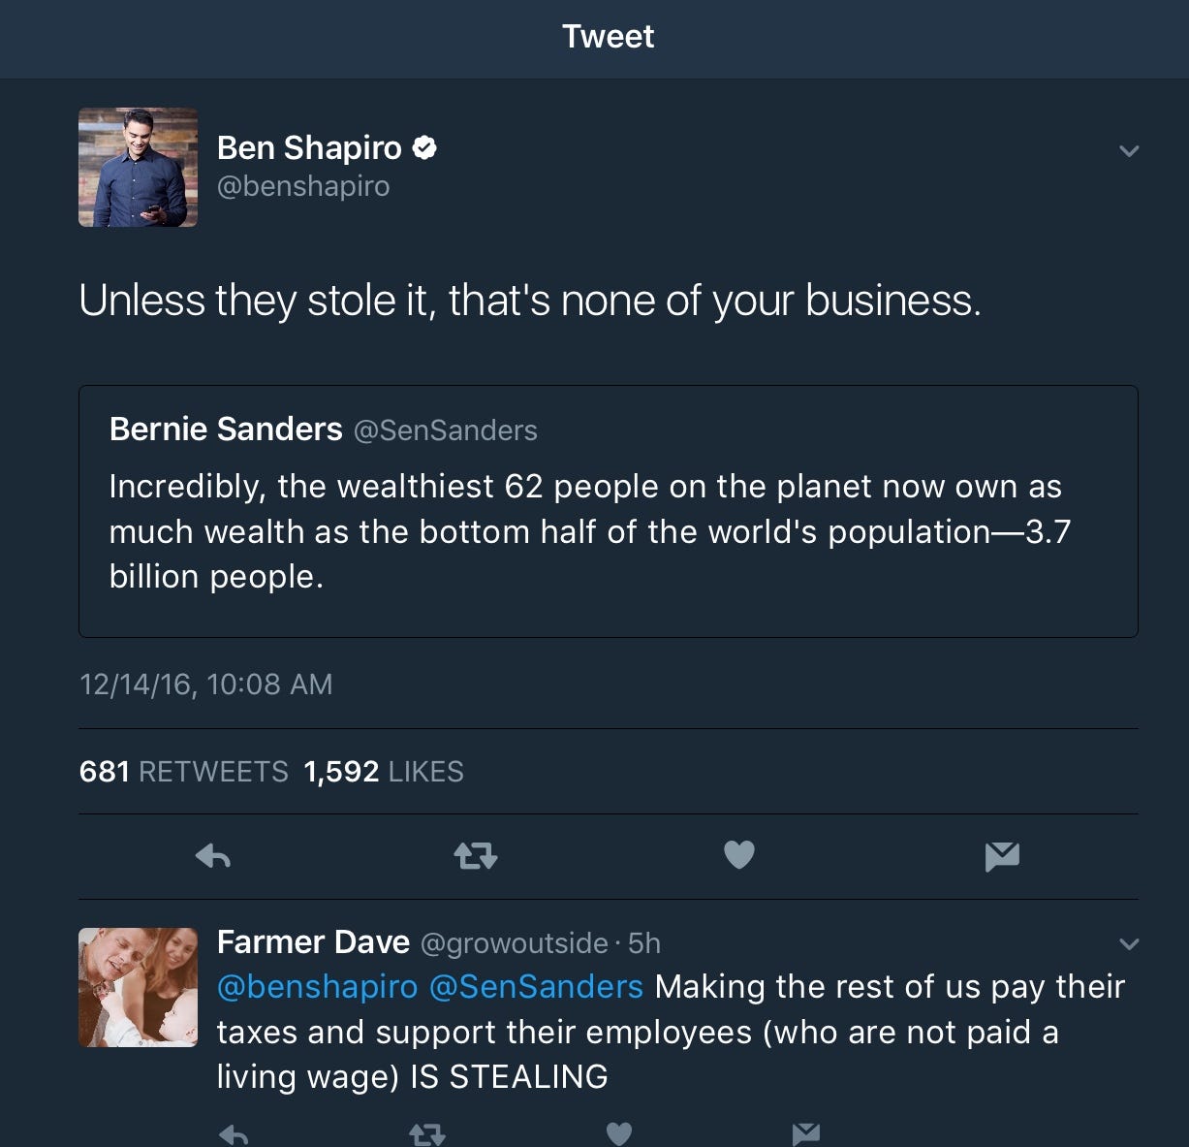This screenshot has width=1189, height=1147.
Task: Open the quoted Bernie Sanders tweet
Action: point(609,511)
